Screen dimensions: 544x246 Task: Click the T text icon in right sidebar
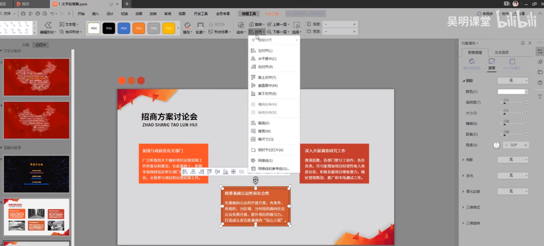[x=540, y=96]
